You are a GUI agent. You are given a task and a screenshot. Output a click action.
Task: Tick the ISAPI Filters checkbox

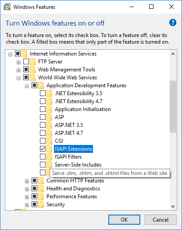[x=43, y=157]
